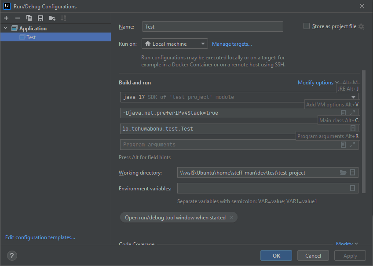This screenshot has width=373, height=266.
Task: Select the Test configuration in tree
Action: (x=31, y=37)
